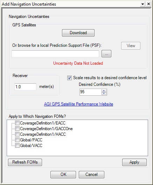Viewport: 153px width, 185px height.
Task: Click the Refresh FOMs button
Action: coord(25,162)
